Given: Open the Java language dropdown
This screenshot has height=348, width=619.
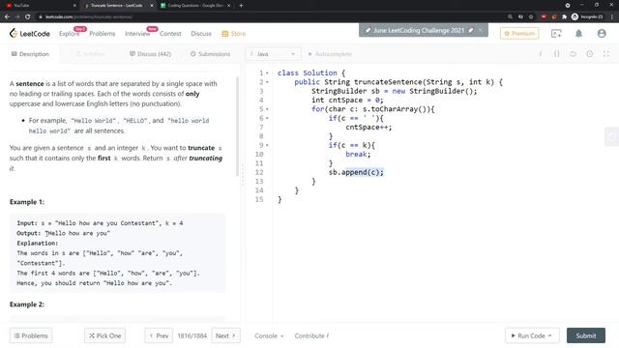Looking at the screenshot, I should coord(273,54).
